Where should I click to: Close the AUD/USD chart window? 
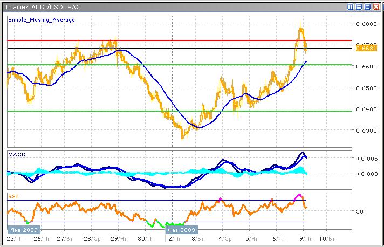375,6
